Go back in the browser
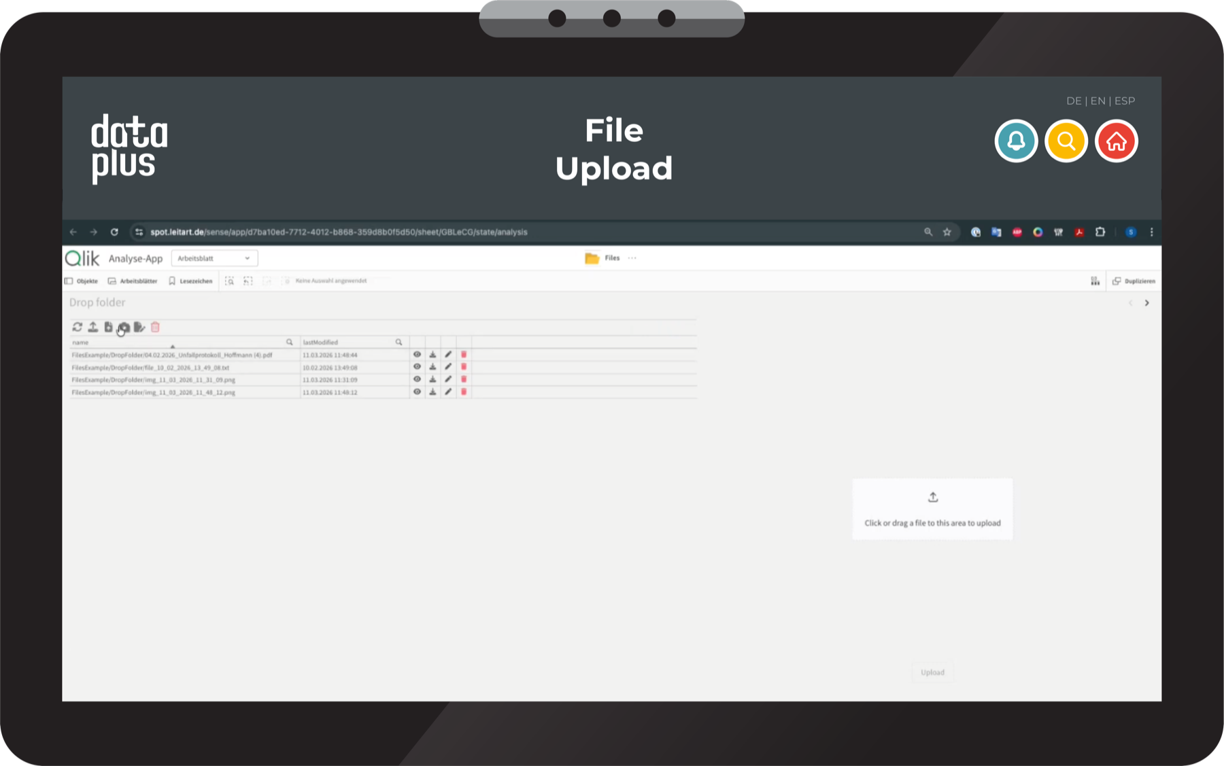 tap(73, 232)
